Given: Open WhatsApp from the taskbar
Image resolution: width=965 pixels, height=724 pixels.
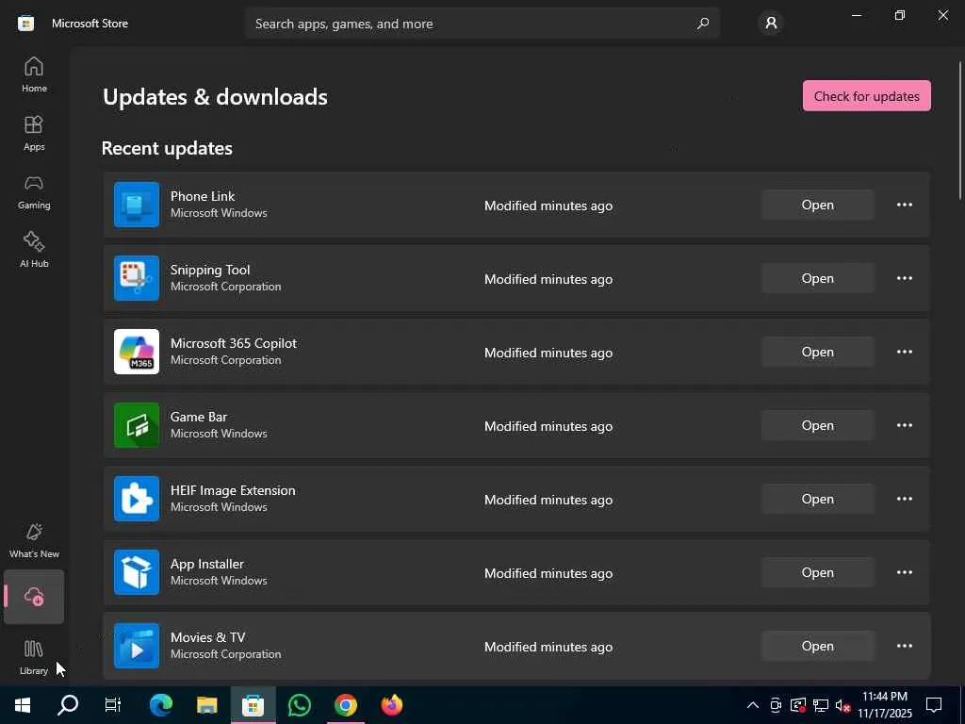Looking at the screenshot, I should [x=299, y=705].
